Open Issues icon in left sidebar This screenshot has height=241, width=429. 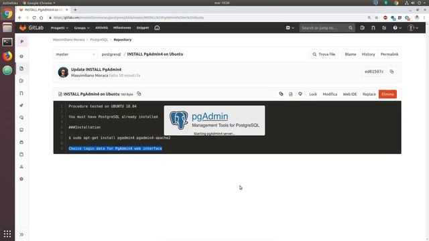pyautogui.click(x=21, y=81)
